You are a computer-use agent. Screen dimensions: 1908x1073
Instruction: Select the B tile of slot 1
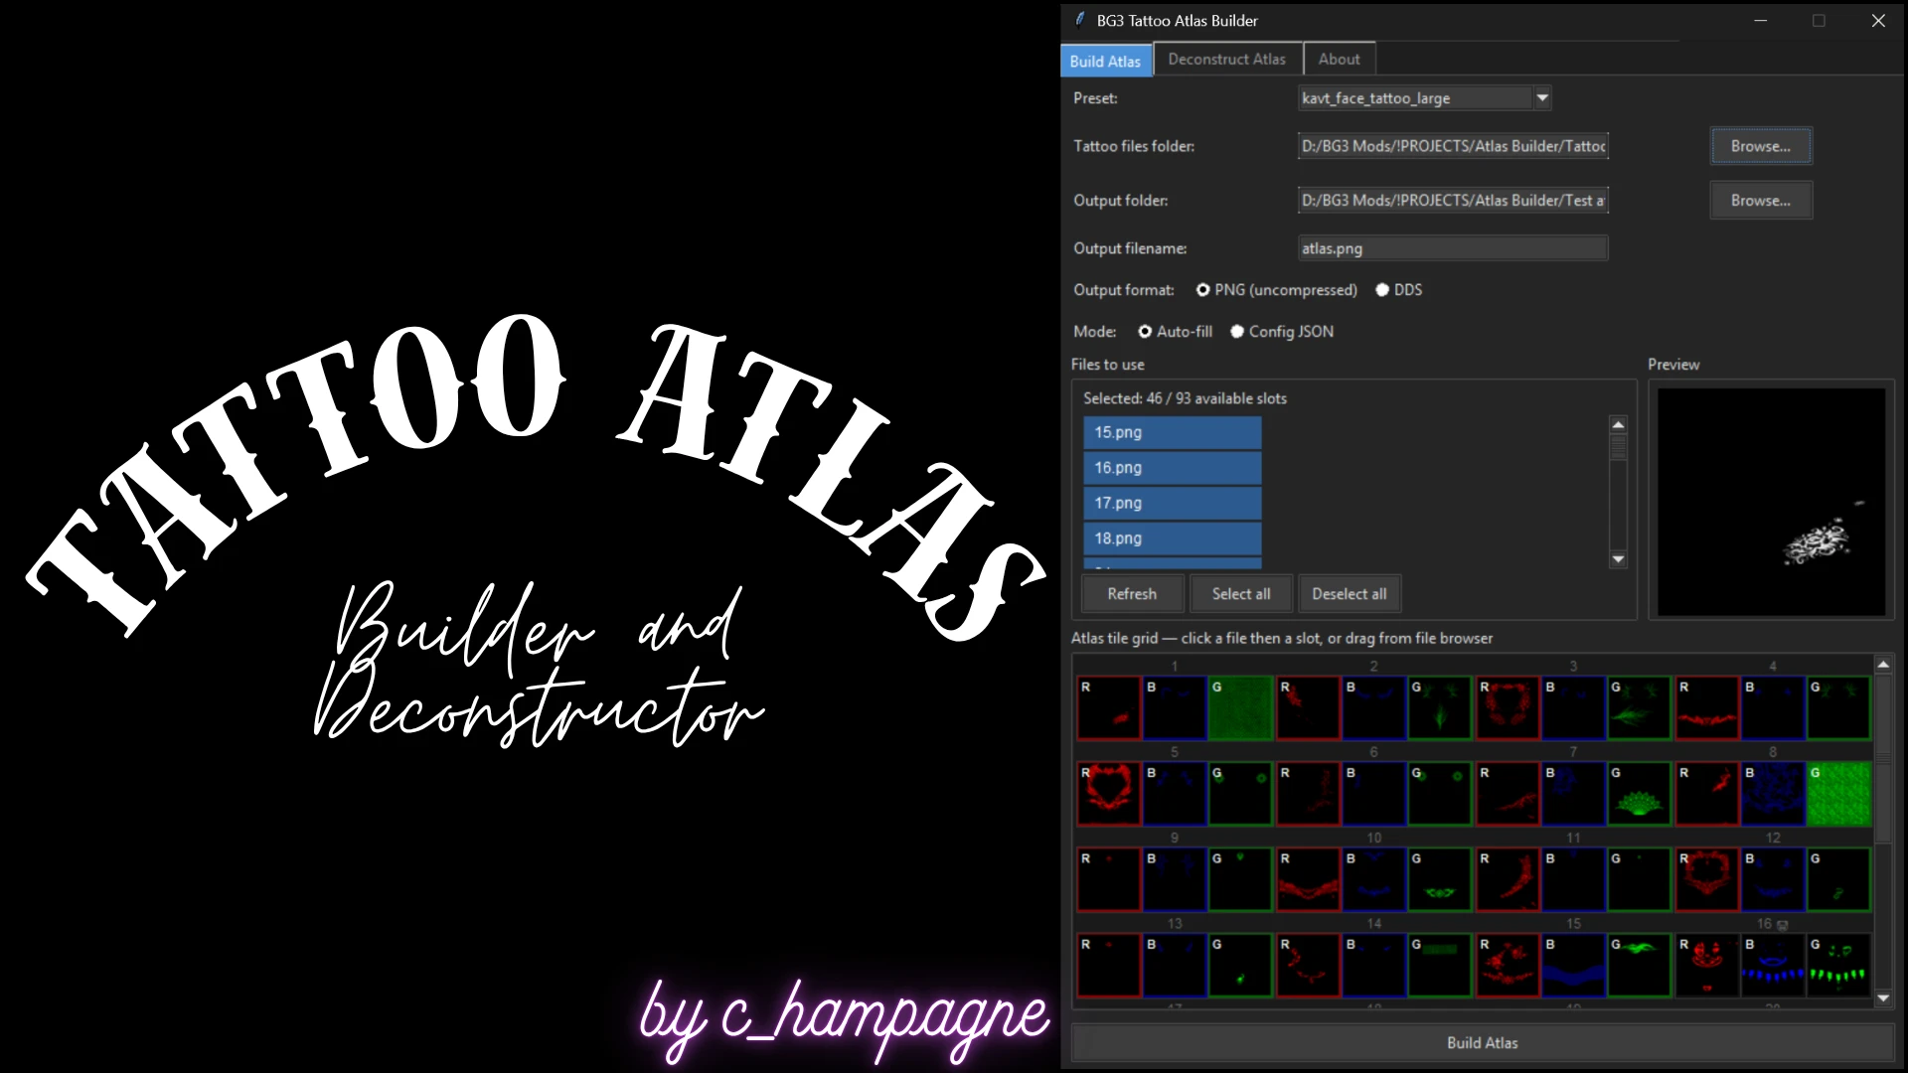coord(1175,707)
